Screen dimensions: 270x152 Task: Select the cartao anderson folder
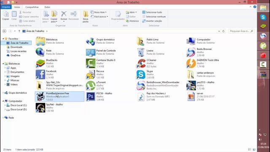191,74
